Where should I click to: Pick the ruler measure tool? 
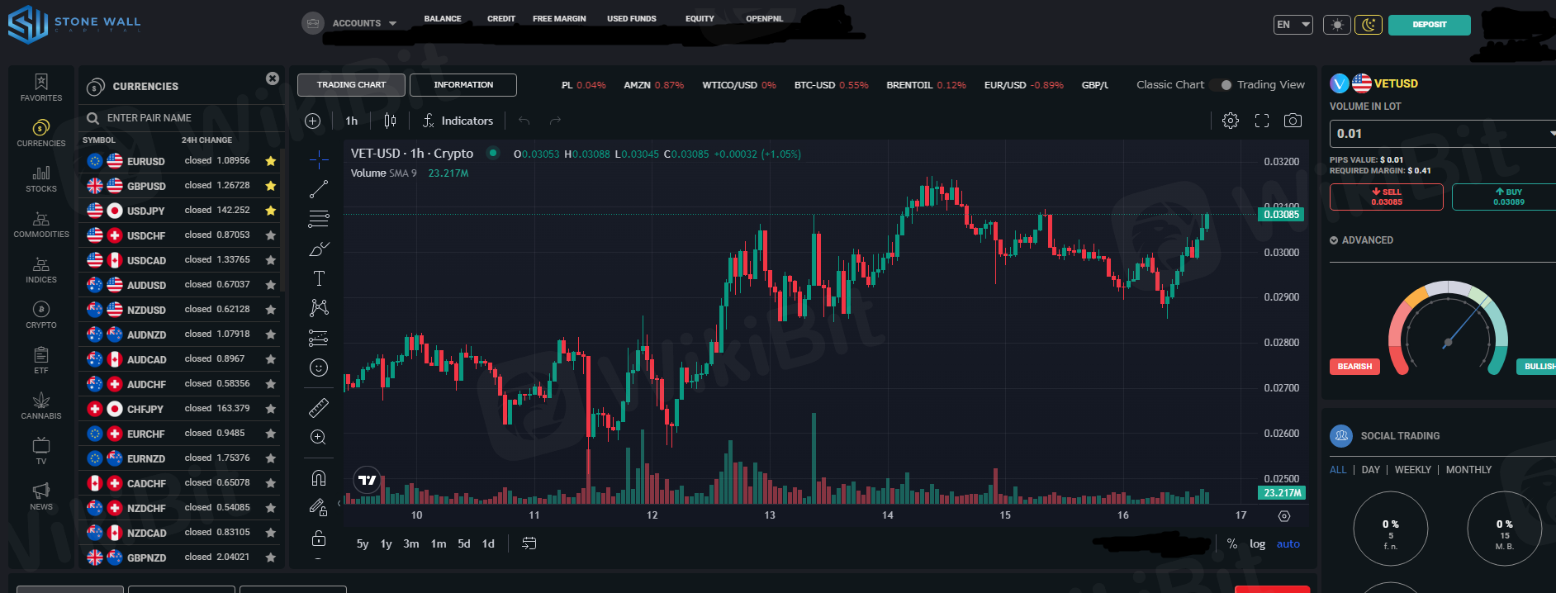point(319,407)
